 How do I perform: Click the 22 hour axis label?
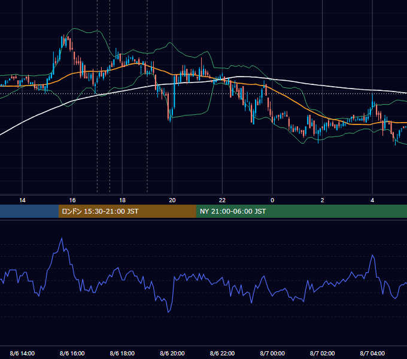[x=222, y=200]
